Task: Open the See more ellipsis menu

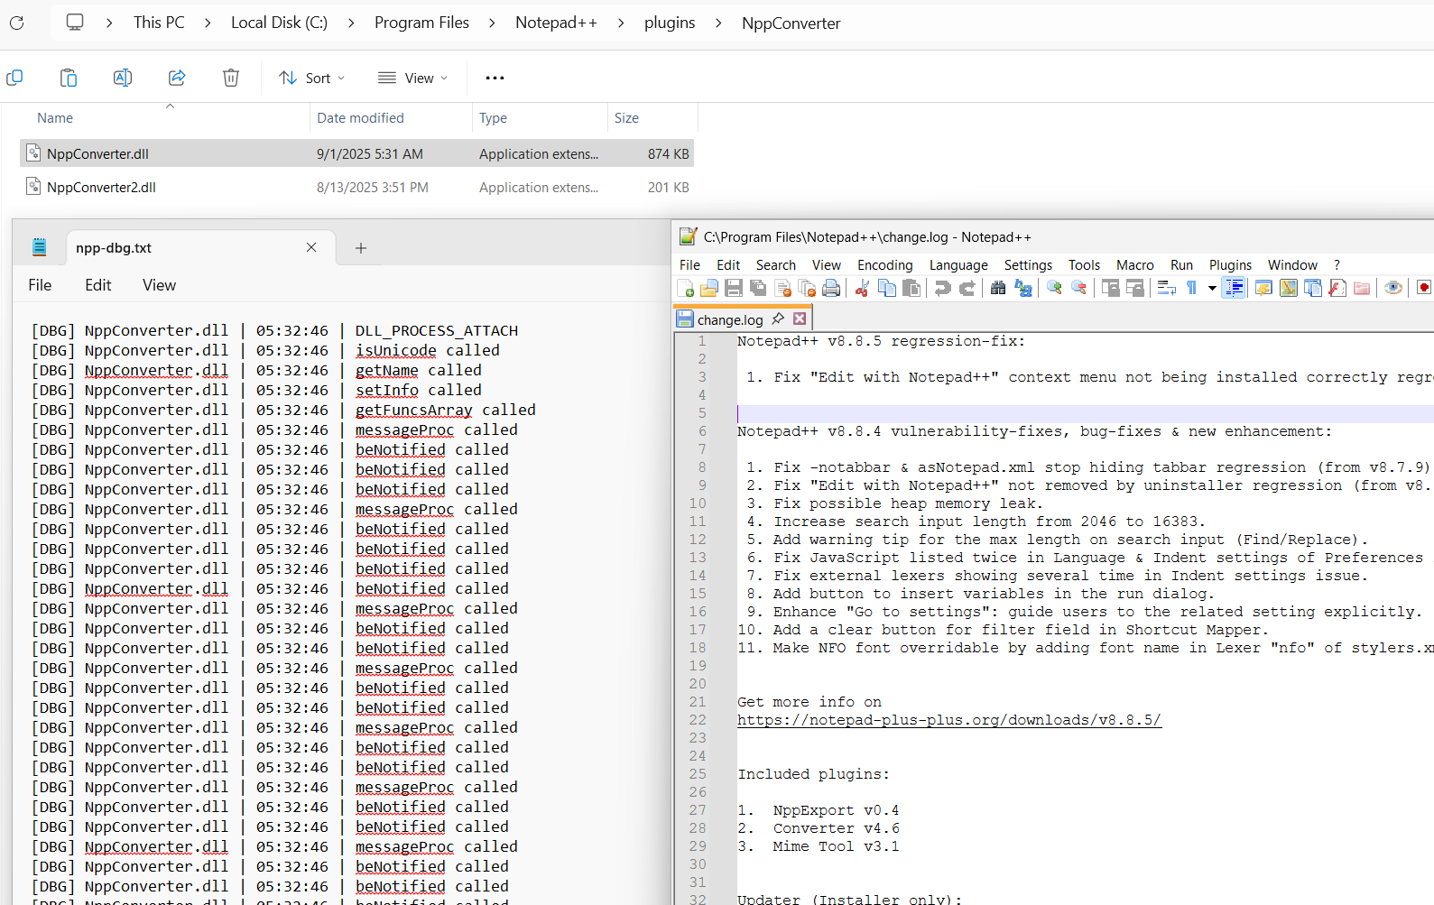Action: 495,78
